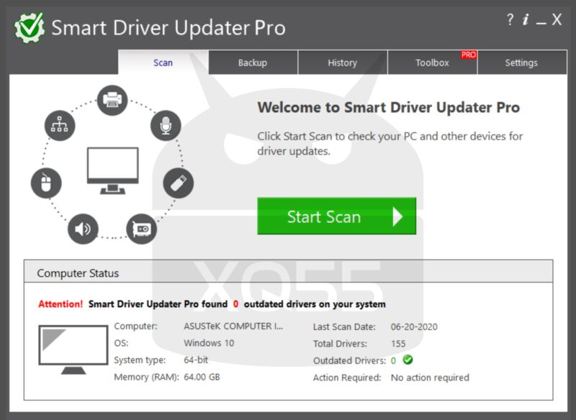Switch to the Backup tab
The image size is (576, 420).
[253, 63]
